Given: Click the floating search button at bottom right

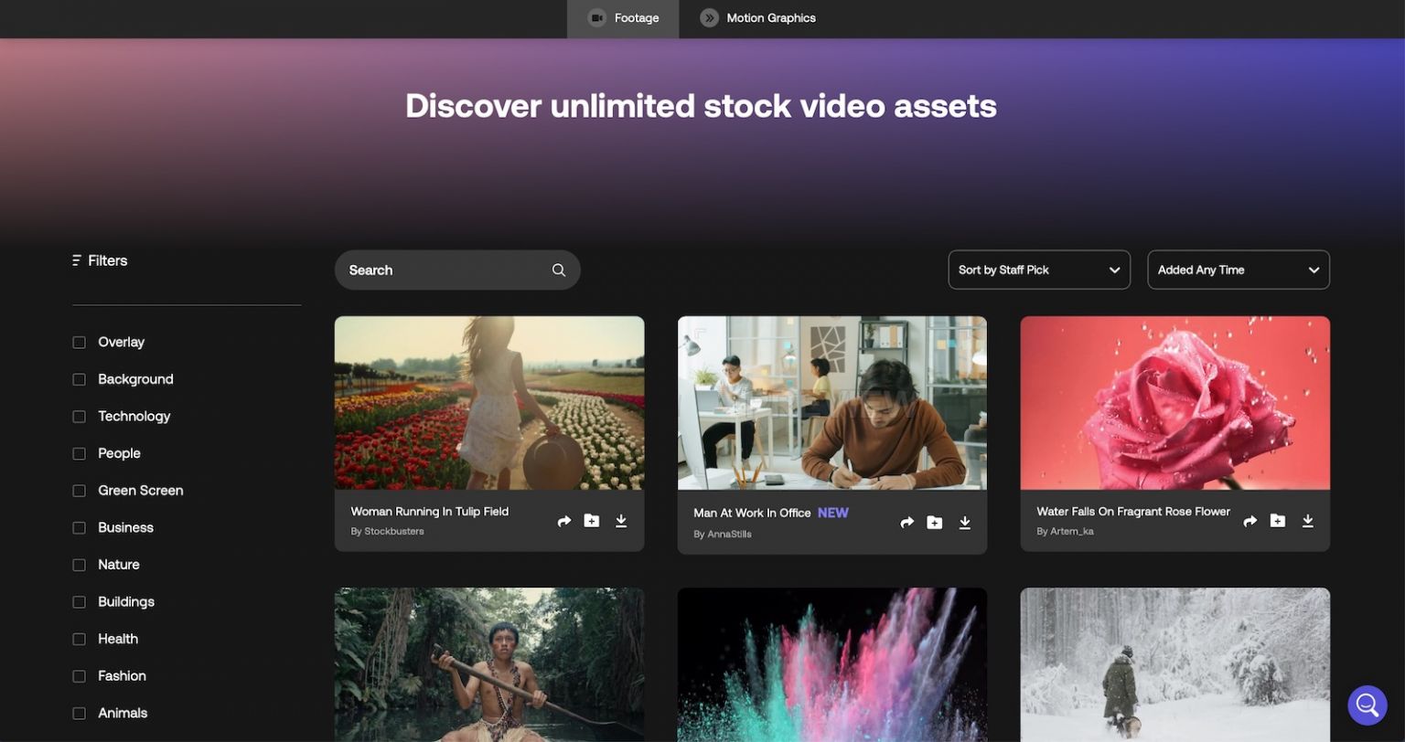Looking at the screenshot, I should coord(1367,705).
